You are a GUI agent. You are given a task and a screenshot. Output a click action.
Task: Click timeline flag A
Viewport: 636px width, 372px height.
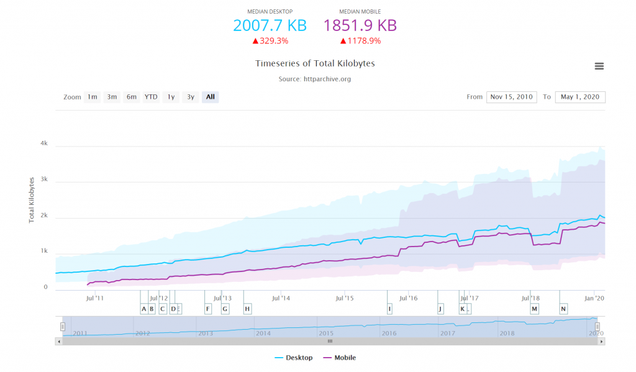pyautogui.click(x=144, y=309)
